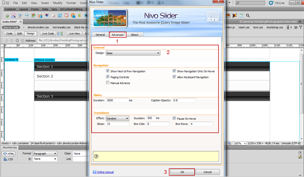Image resolution: width=304 pixels, height=177 pixels.
Task: Toggle Paging Controls checkbox
Action: [x=108, y=77]
